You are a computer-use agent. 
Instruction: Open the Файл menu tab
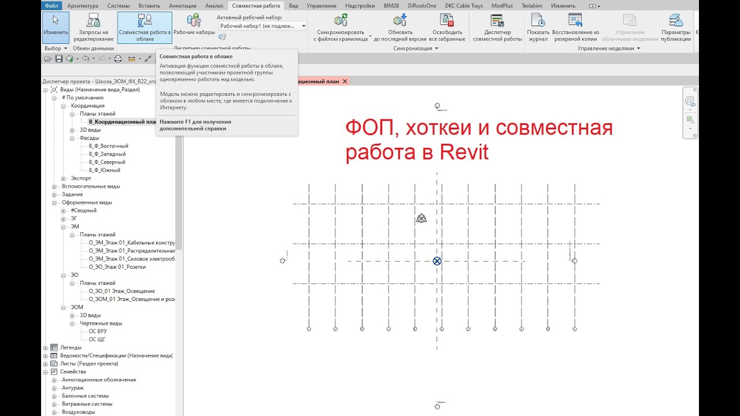[51, 6]
